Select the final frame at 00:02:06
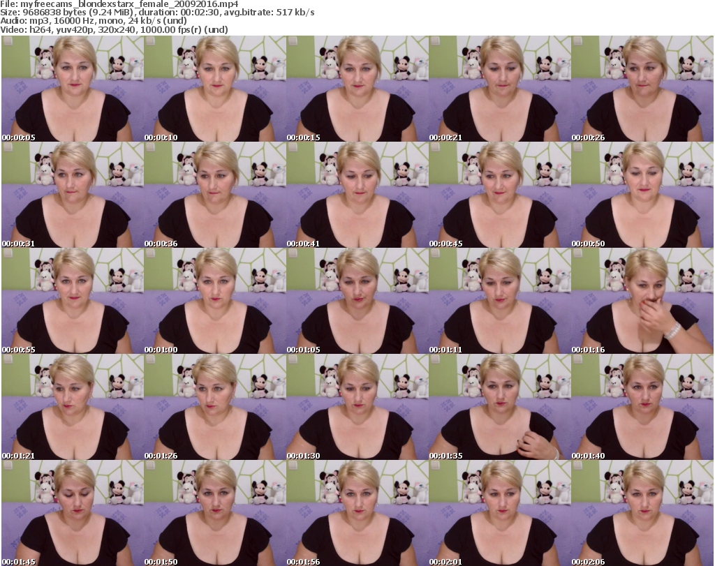This screenshot has width=715, height=566. pyautogui.click(x=642, y=513)
